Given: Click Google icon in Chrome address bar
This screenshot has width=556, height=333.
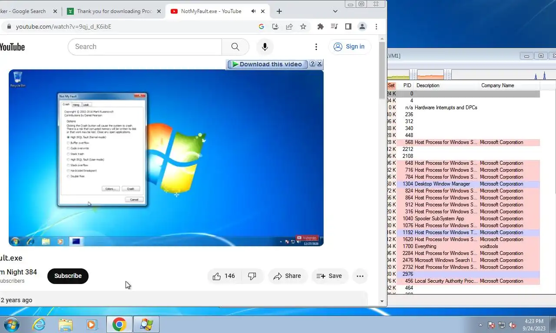Looking at the screenshot, I should click(x=261, y=26).
